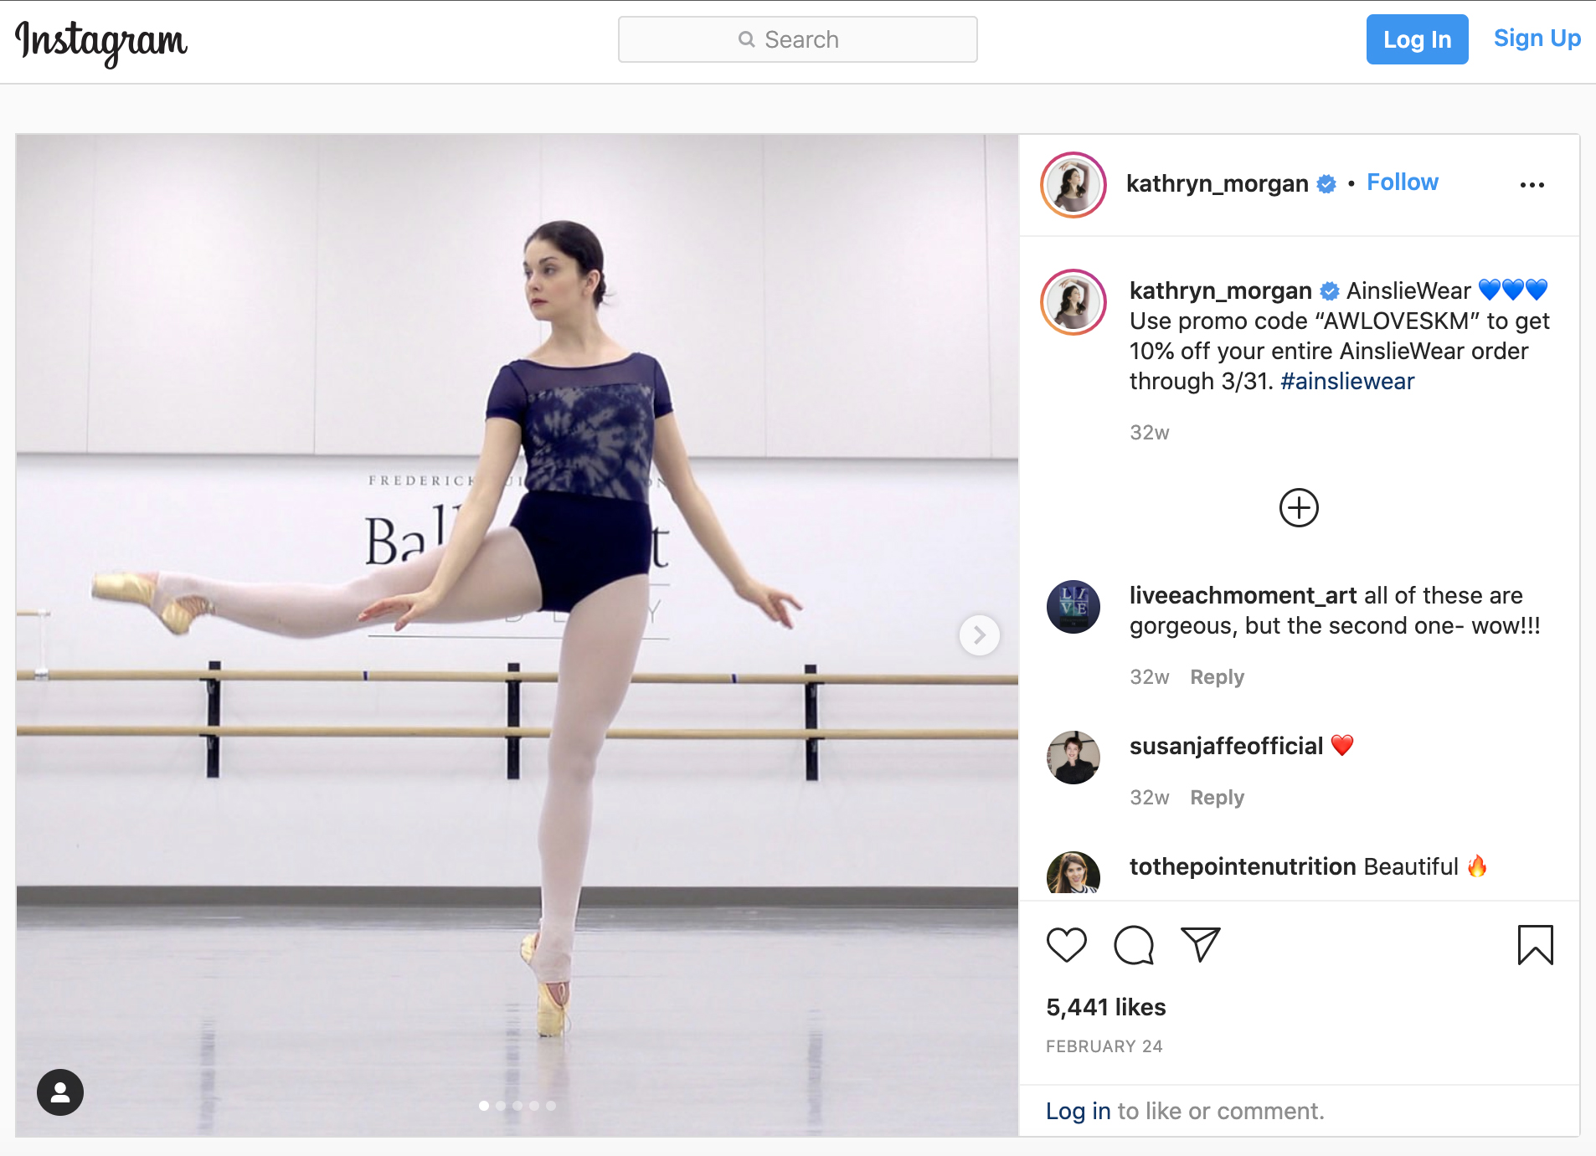Reply to liveeachmoment_art comment
1596x1156 pixels.
point(1217,677)
